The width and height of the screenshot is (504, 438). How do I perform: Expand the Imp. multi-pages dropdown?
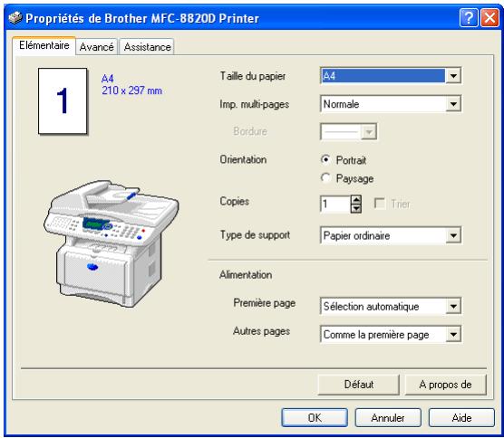pos(391,104)
